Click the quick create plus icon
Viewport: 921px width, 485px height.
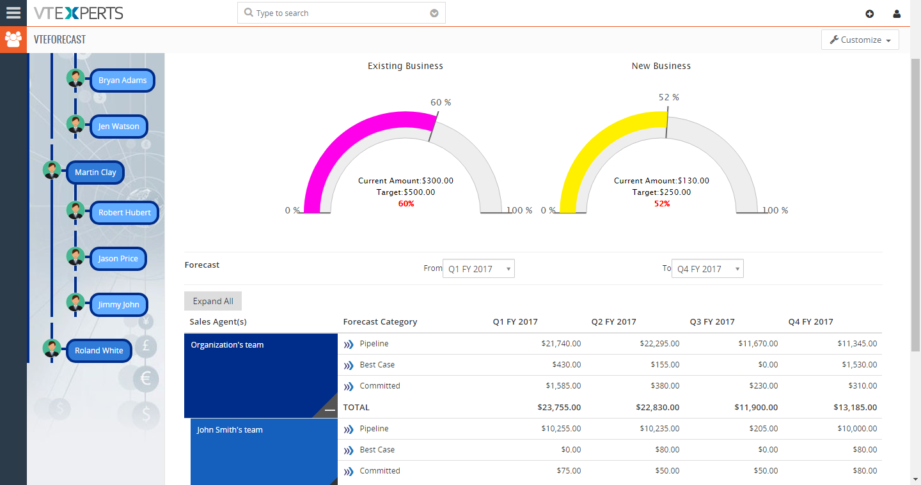pyautogui.click(x=869, y=13)
